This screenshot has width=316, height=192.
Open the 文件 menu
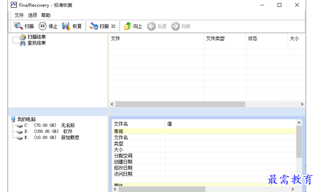(19, 15)
